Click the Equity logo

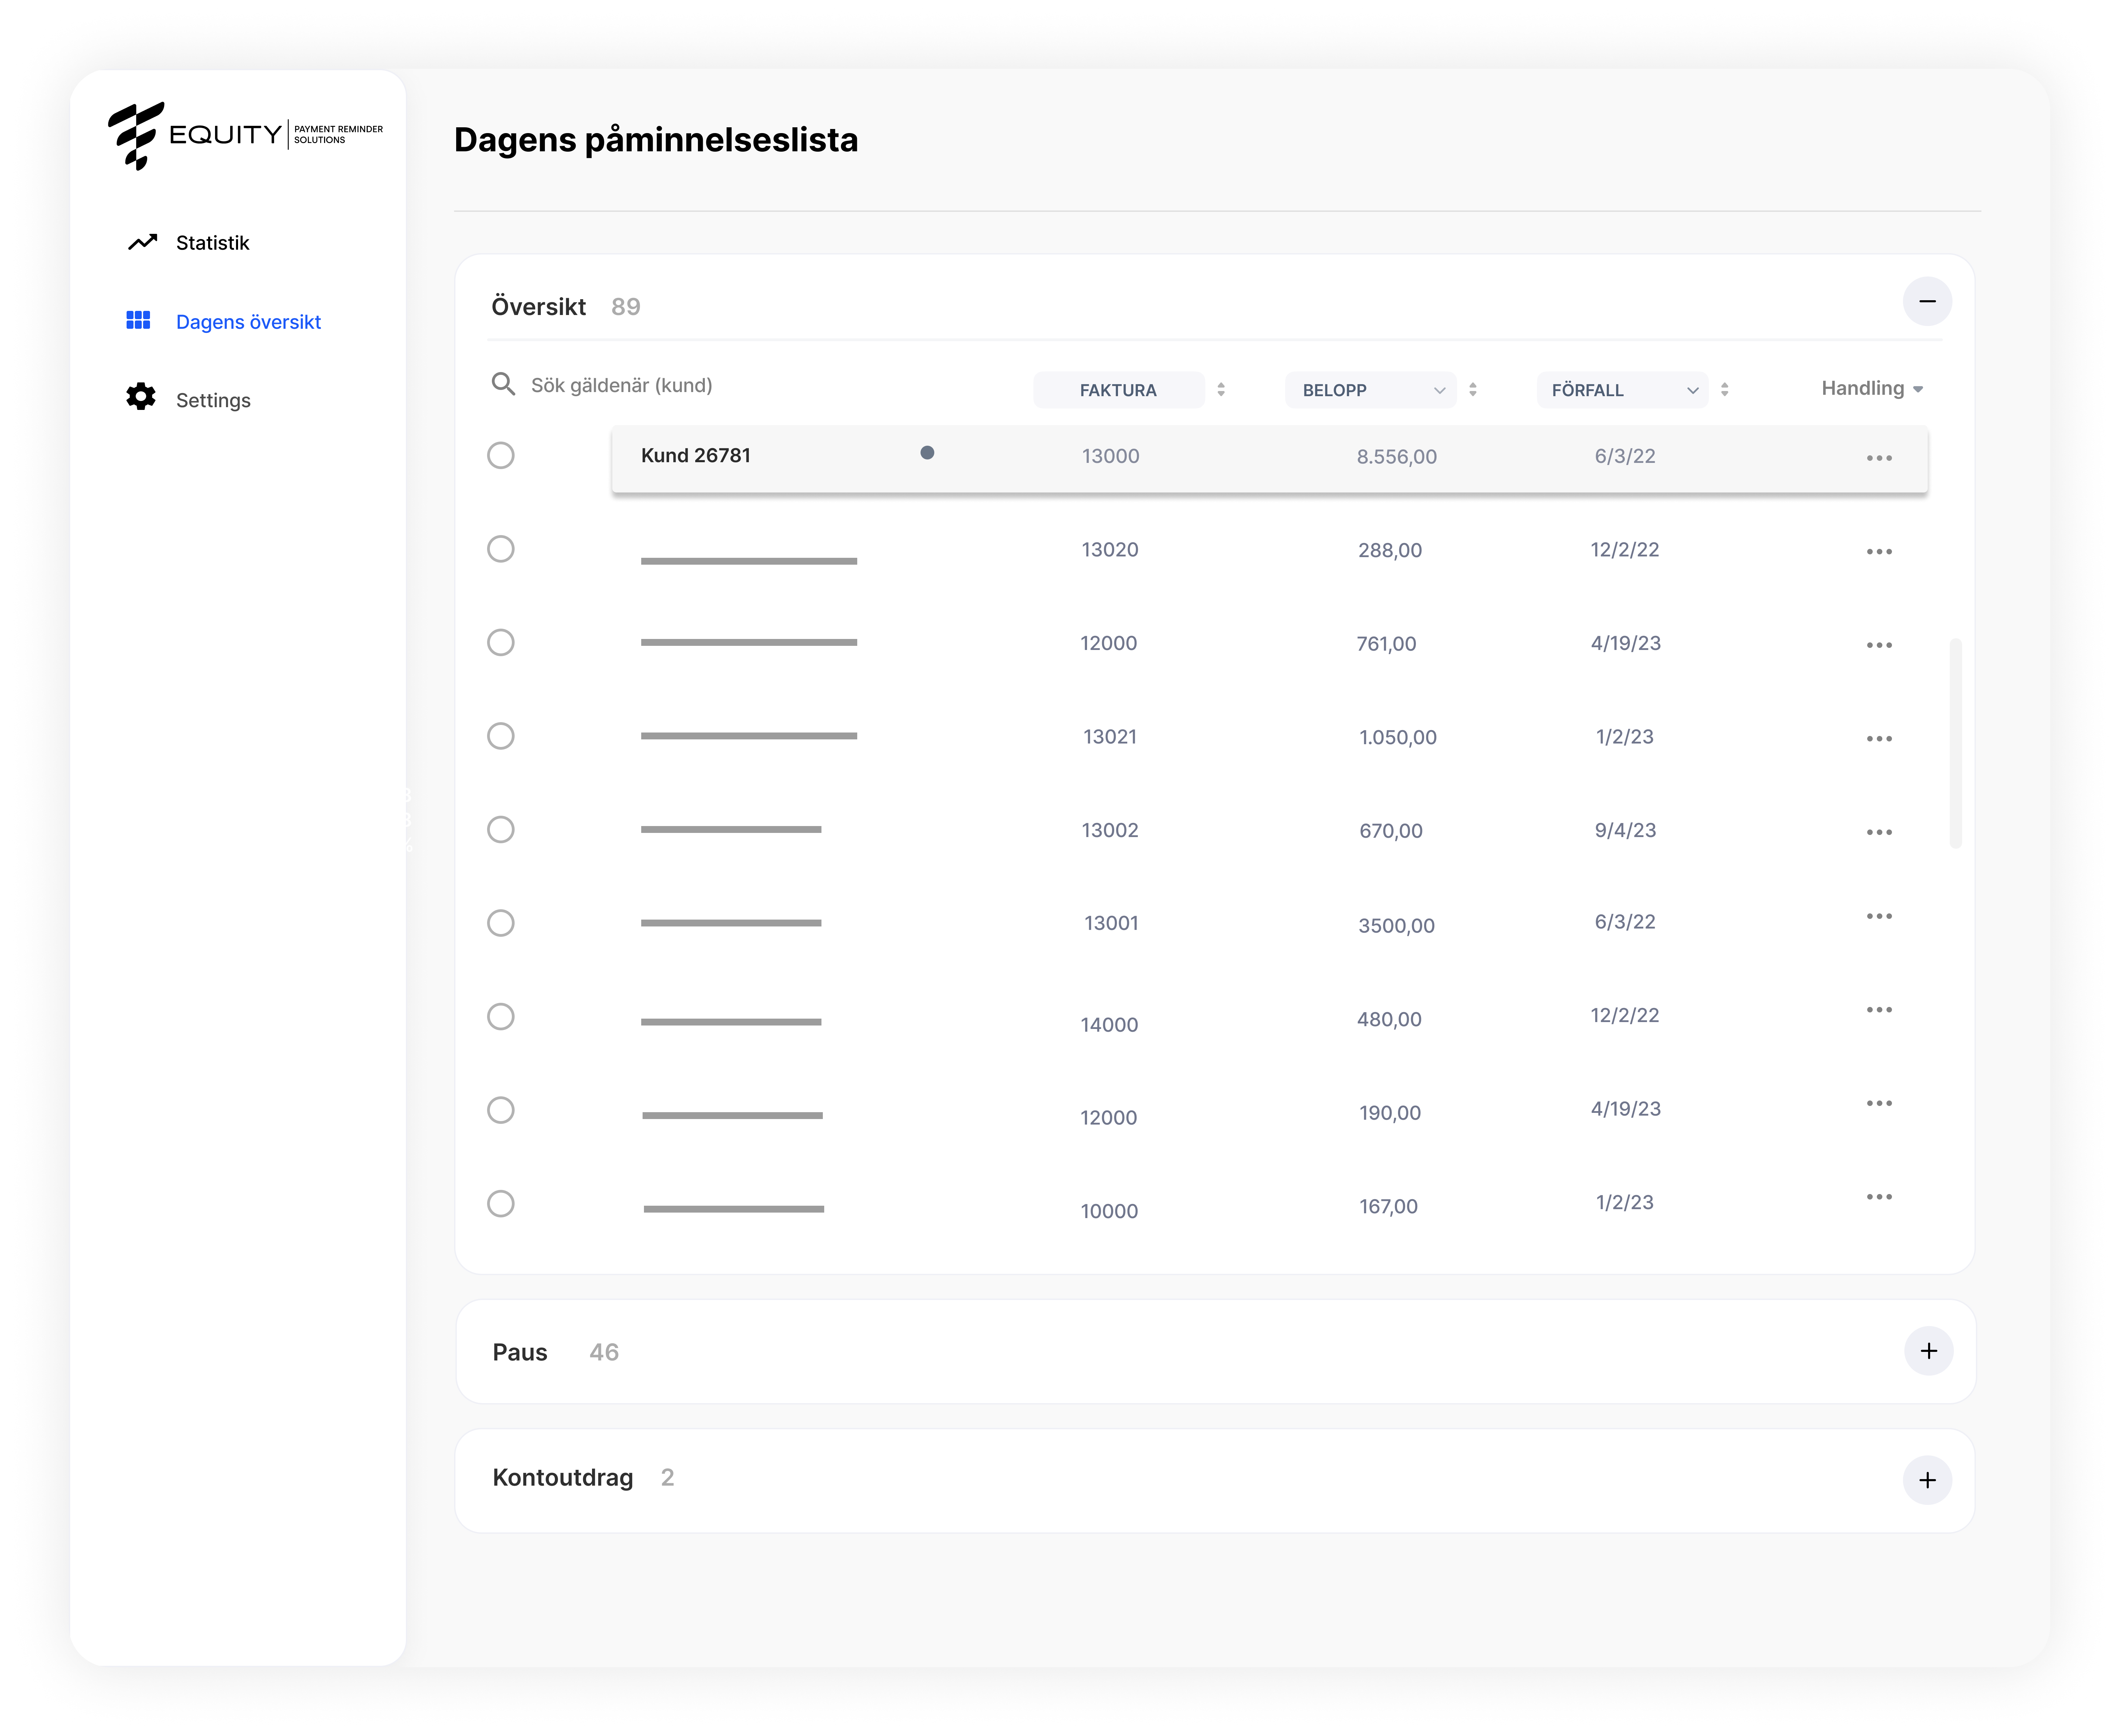(x=245, y=135)
